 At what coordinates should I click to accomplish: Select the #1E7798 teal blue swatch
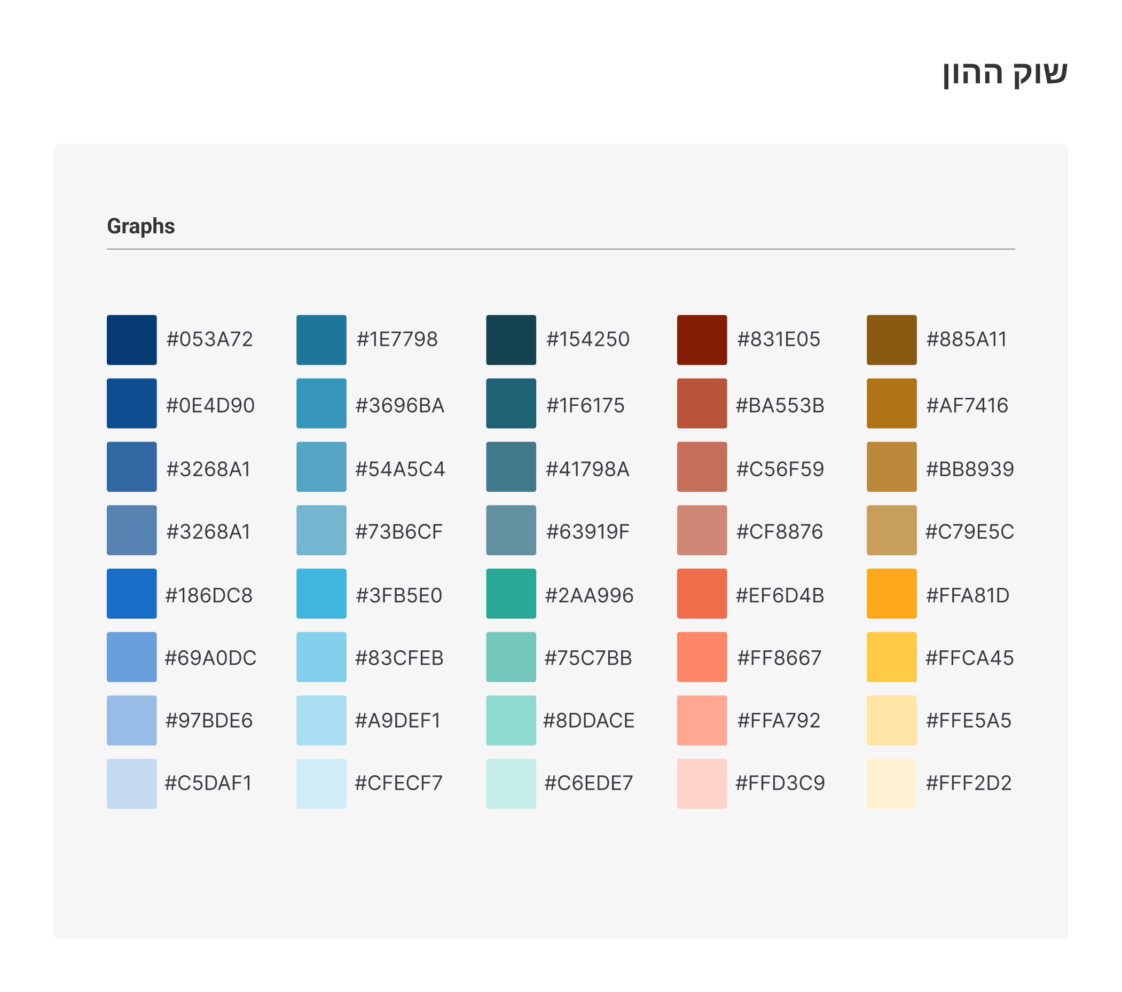[x=321, y=340]
